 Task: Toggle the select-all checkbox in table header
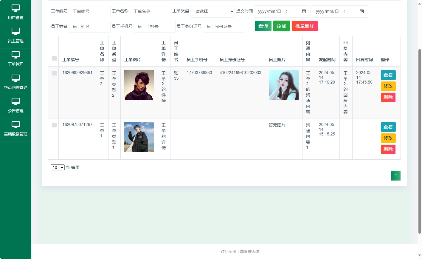54,58
